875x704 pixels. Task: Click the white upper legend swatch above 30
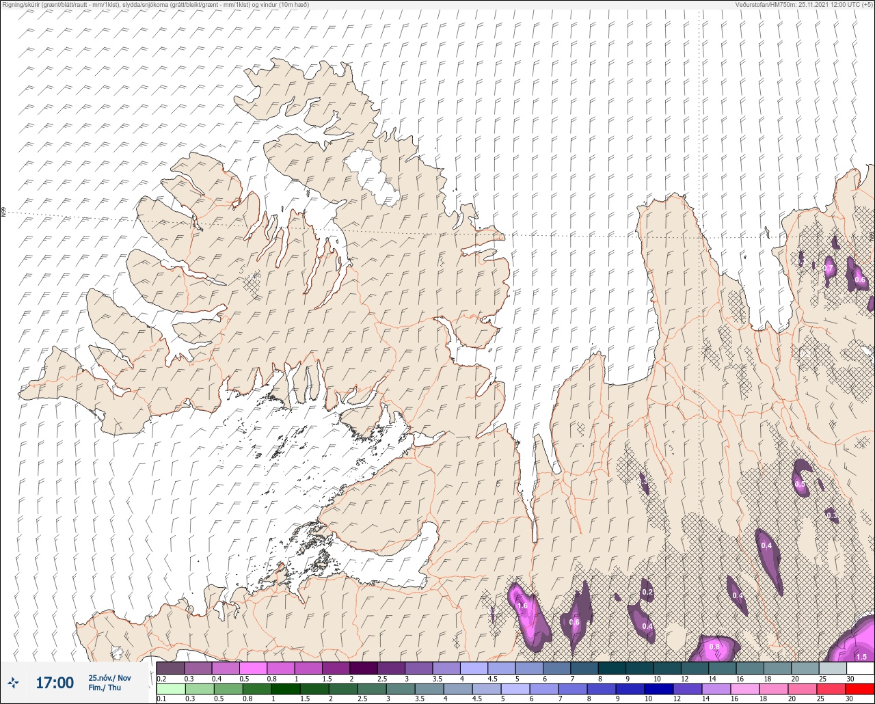(860, 668)
